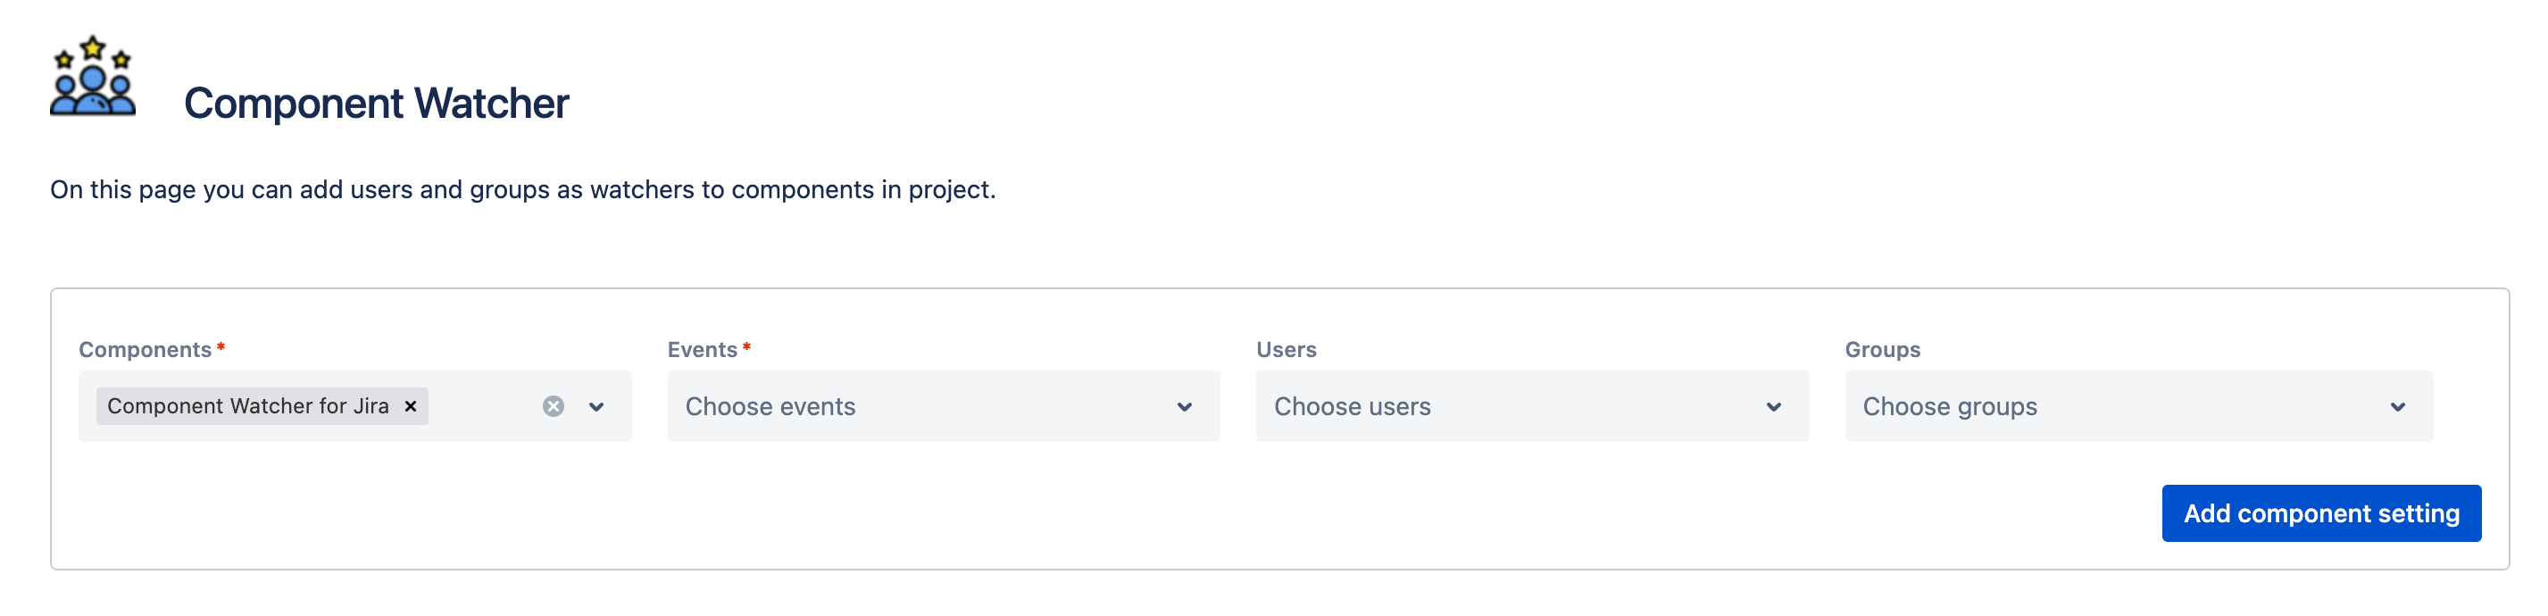Click the required asterisk beside Events
Image resolution: width=2548 pixels, height=616 pixels.
point(746,347)
